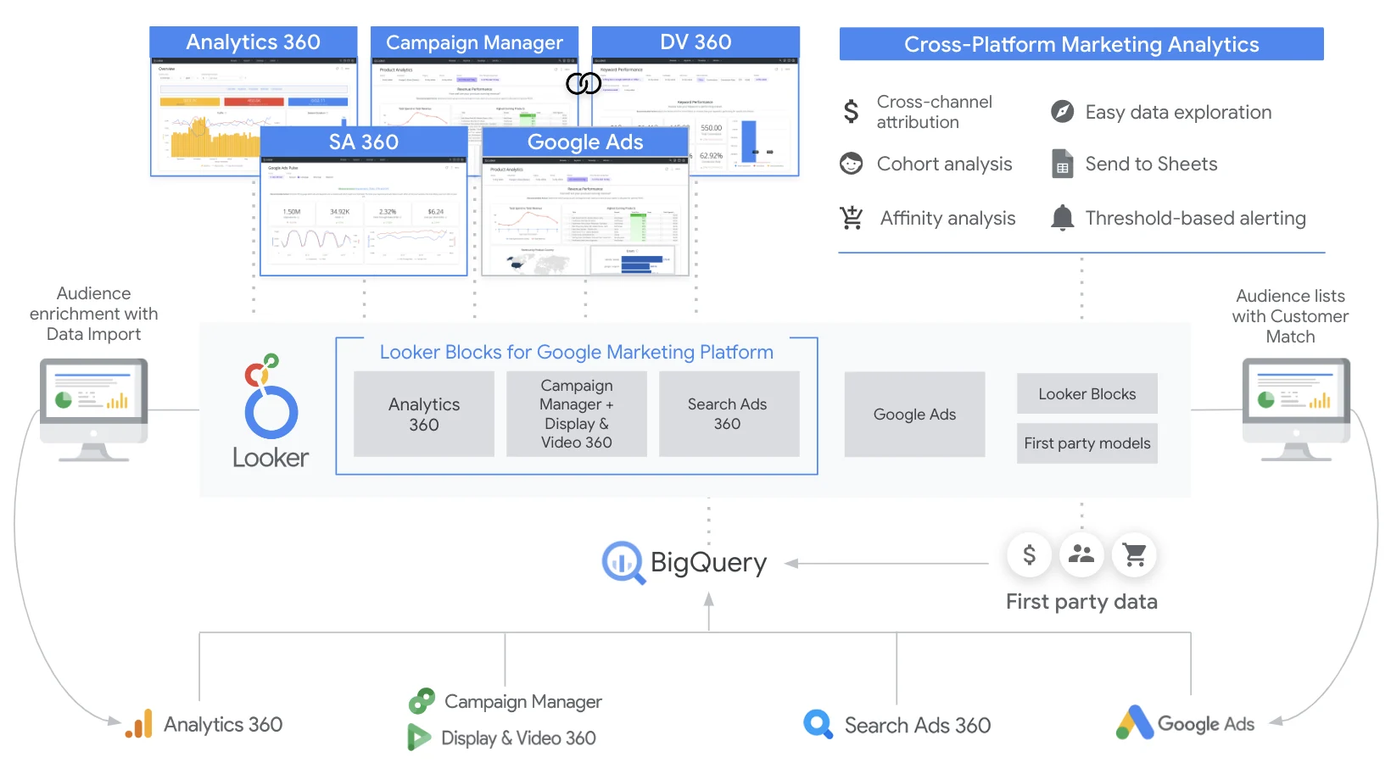Click the dollar icon above First party data
The height and width of the screenshot is (763, 1391).
(1028, 555)
